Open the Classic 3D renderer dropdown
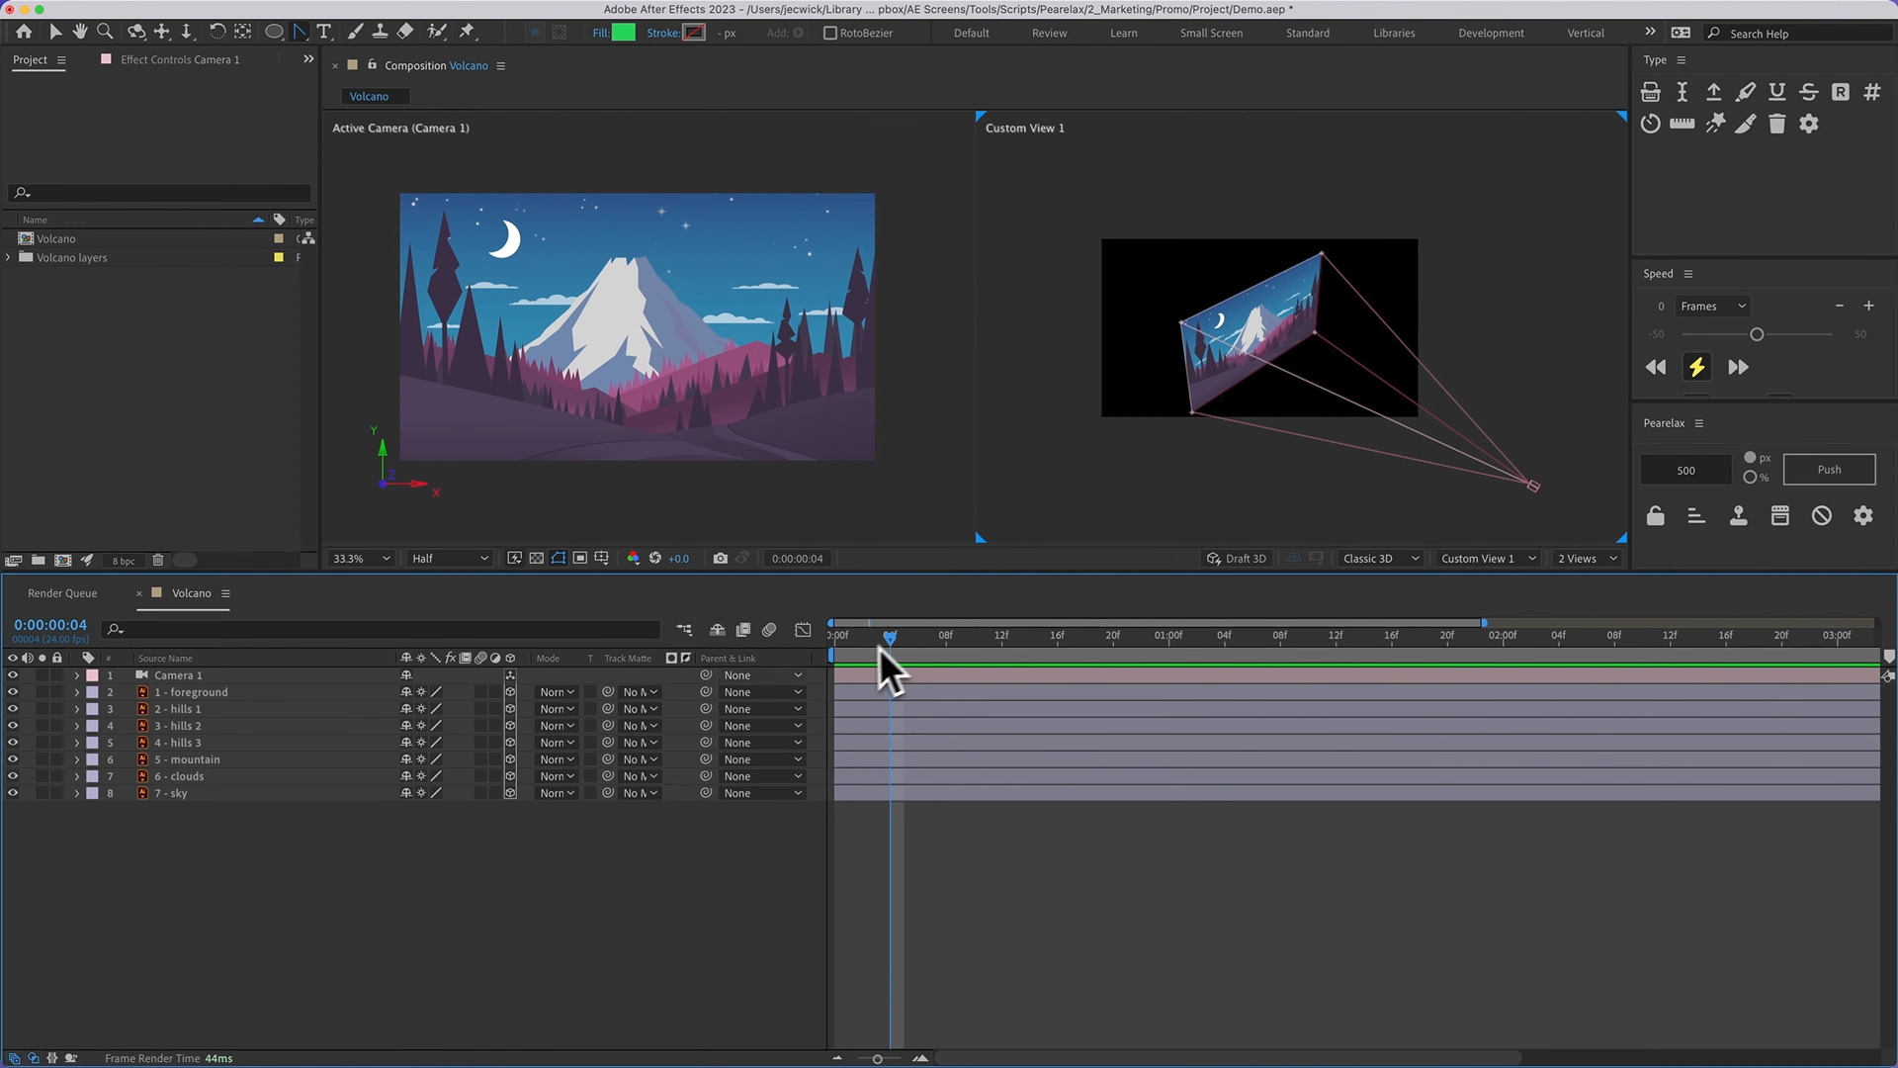Viewport: 1898px width, 1068px height. tap(1380, 559)
